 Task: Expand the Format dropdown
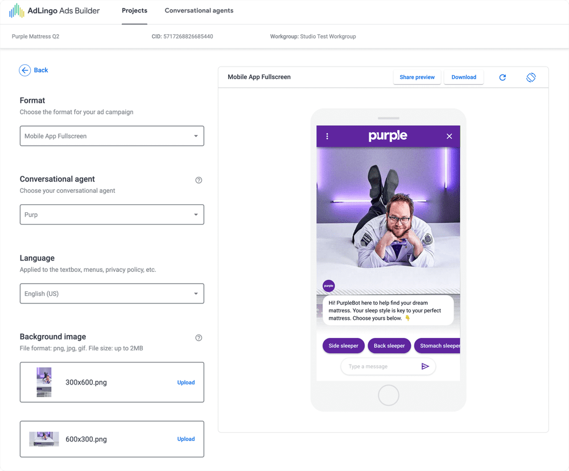(112, 136)
